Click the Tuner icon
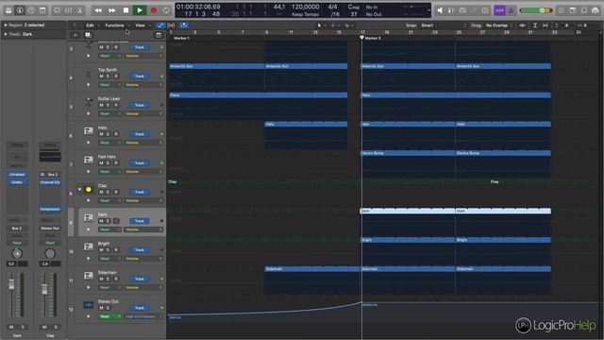Screen dimensions: 604x340 [x=450, y=10]
